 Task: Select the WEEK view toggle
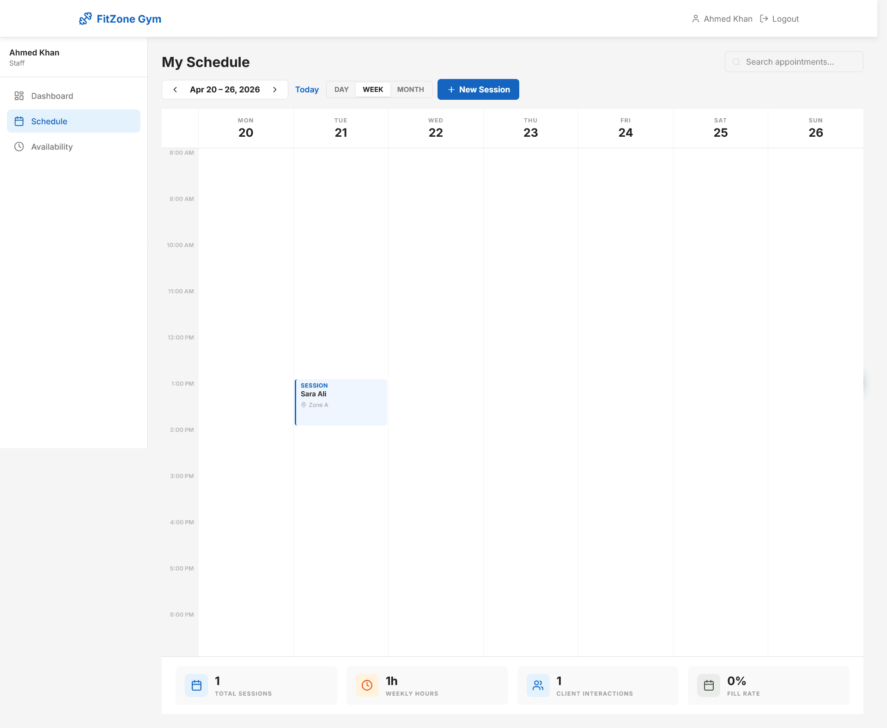tap(373, 89)
